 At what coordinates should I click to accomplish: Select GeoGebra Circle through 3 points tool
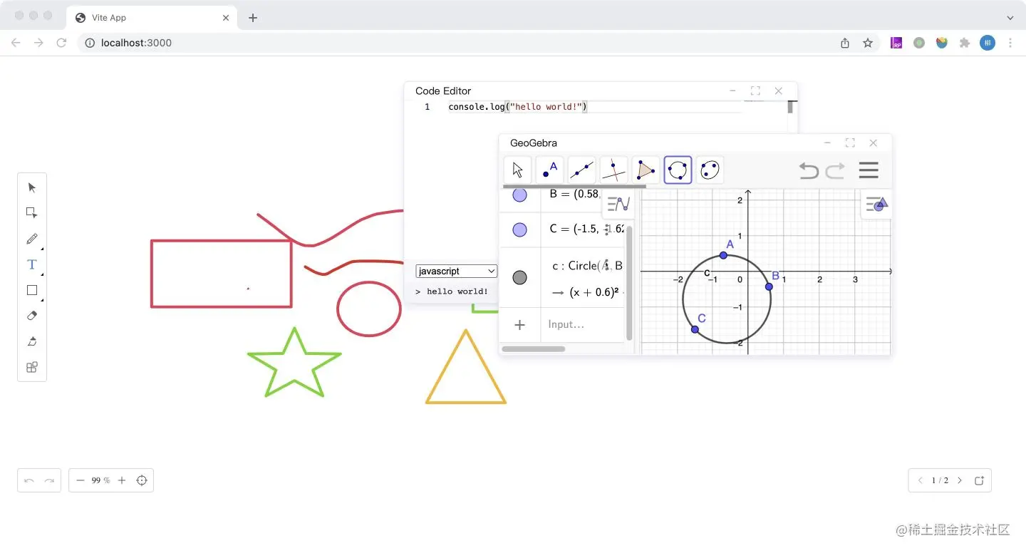tap(678, 170)
